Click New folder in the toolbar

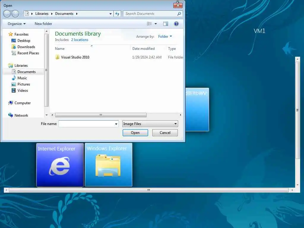[43, 24]
